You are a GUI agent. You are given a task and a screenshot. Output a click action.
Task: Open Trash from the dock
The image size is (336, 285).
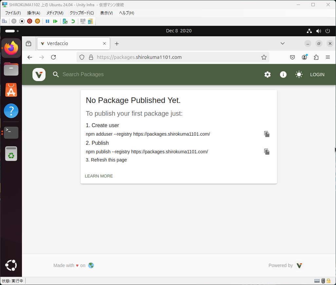tap(11, 154)
